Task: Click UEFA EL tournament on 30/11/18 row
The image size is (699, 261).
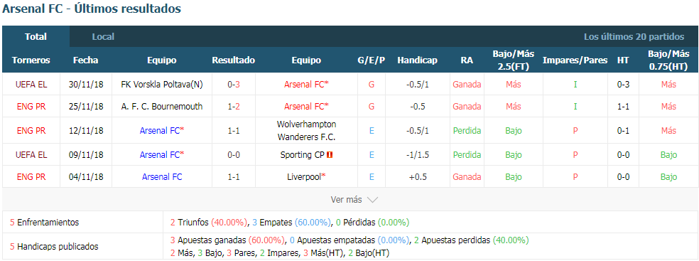Action: tap(31, 84)
